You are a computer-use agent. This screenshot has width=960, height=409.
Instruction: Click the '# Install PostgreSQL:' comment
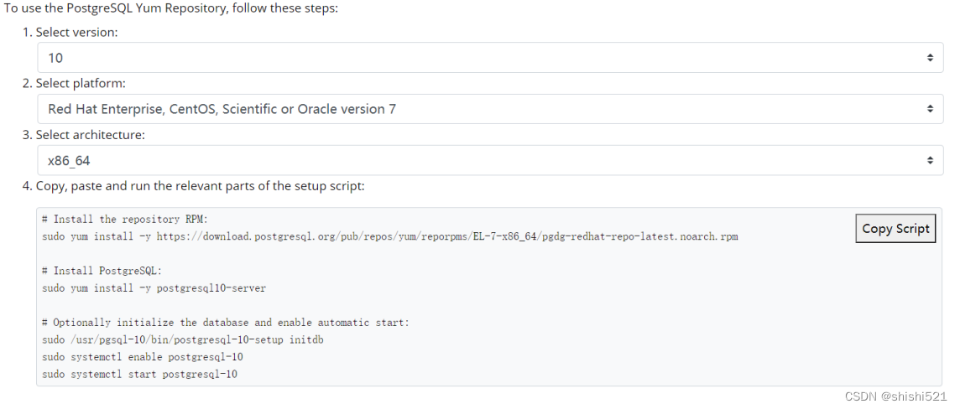(x=103, y=271)
